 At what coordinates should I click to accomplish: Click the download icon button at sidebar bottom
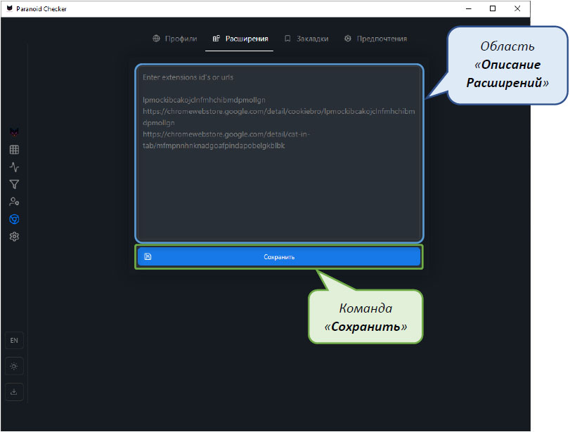point(14,391)
